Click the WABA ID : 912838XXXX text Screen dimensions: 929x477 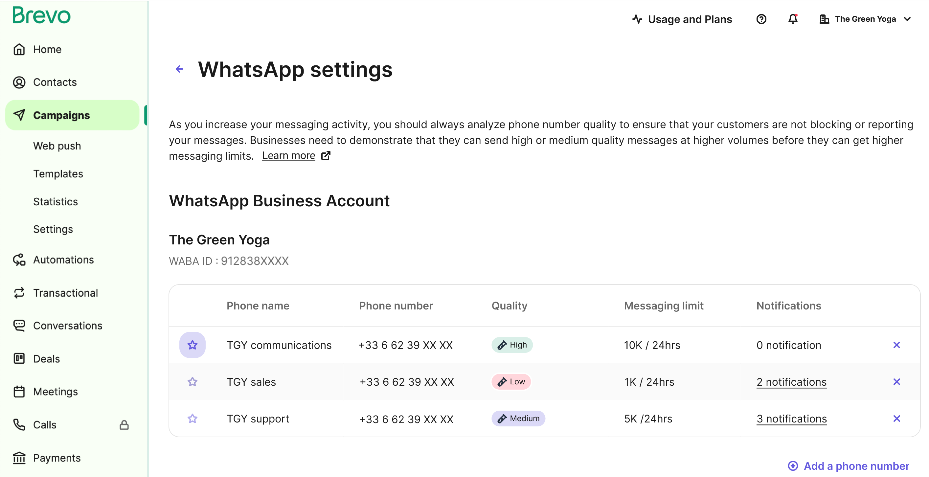(229, 261)
